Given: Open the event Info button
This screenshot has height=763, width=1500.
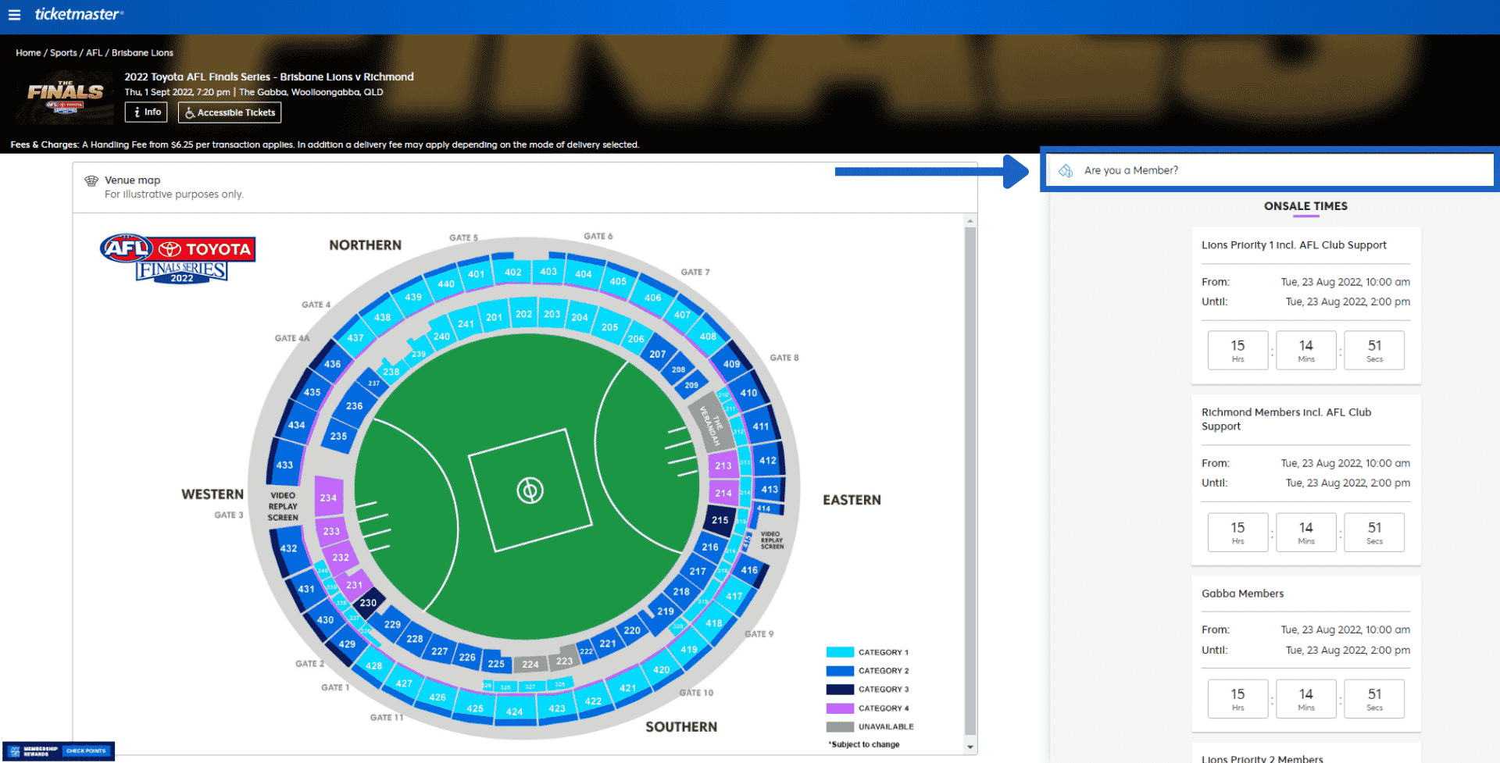Looking at the screenshot, I should coord(146,112).
